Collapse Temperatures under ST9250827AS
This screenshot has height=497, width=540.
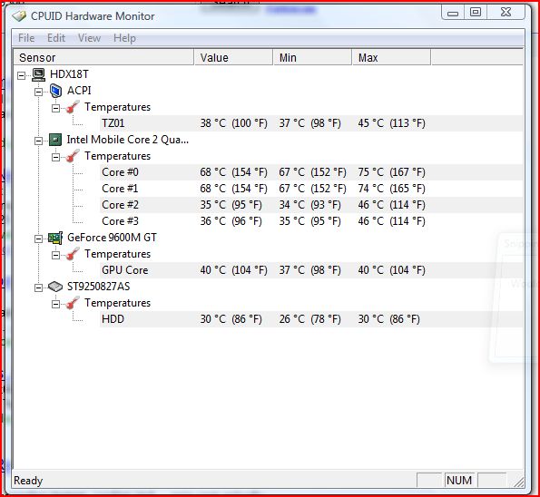pyautogui.click(x=55, y=304)
